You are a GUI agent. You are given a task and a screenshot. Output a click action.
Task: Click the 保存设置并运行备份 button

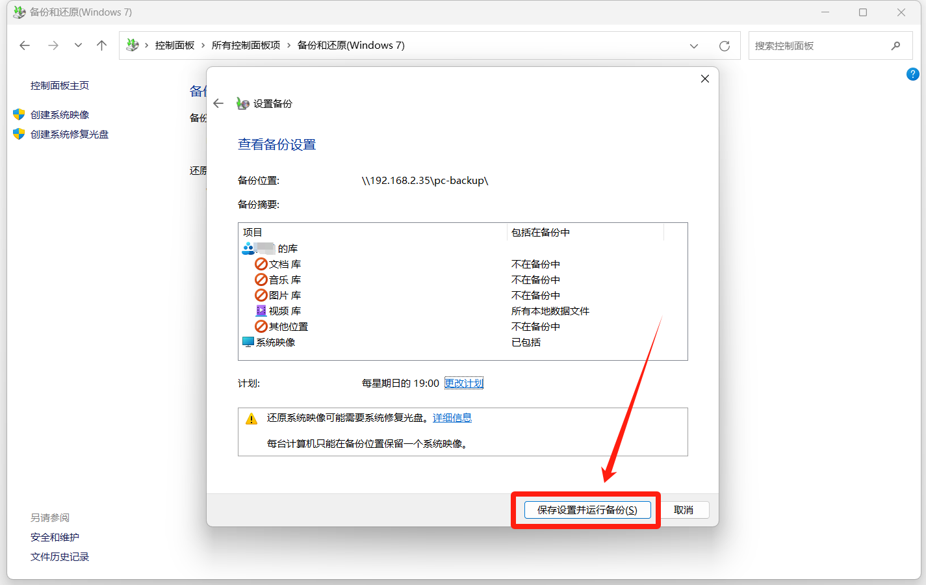click(x=587, y=510)
